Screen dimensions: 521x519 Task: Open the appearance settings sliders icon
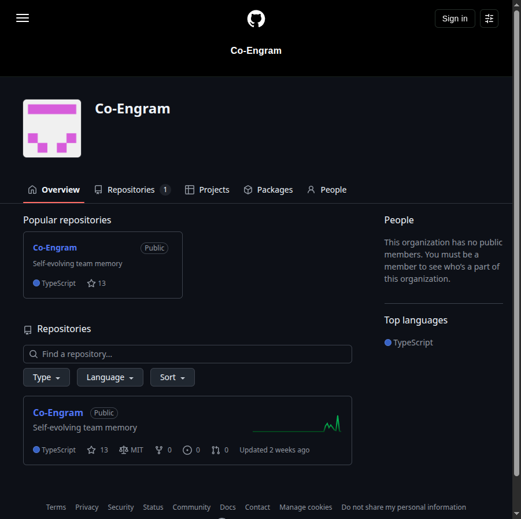pyautogui.click(x=489, y=19)
